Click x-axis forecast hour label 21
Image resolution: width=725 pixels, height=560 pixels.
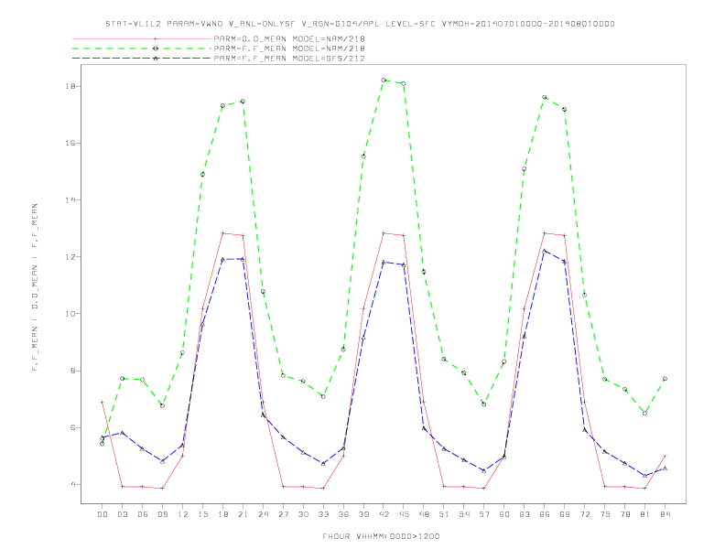243,514
